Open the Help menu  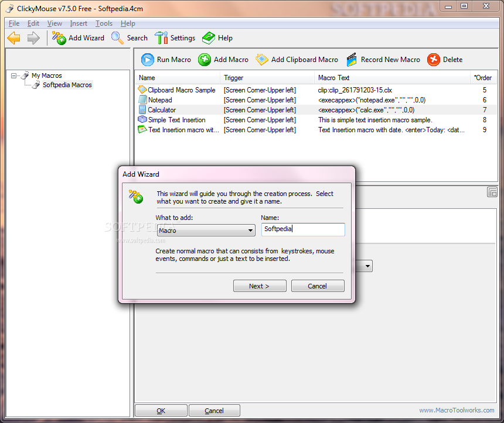click(x=128, y=23)
